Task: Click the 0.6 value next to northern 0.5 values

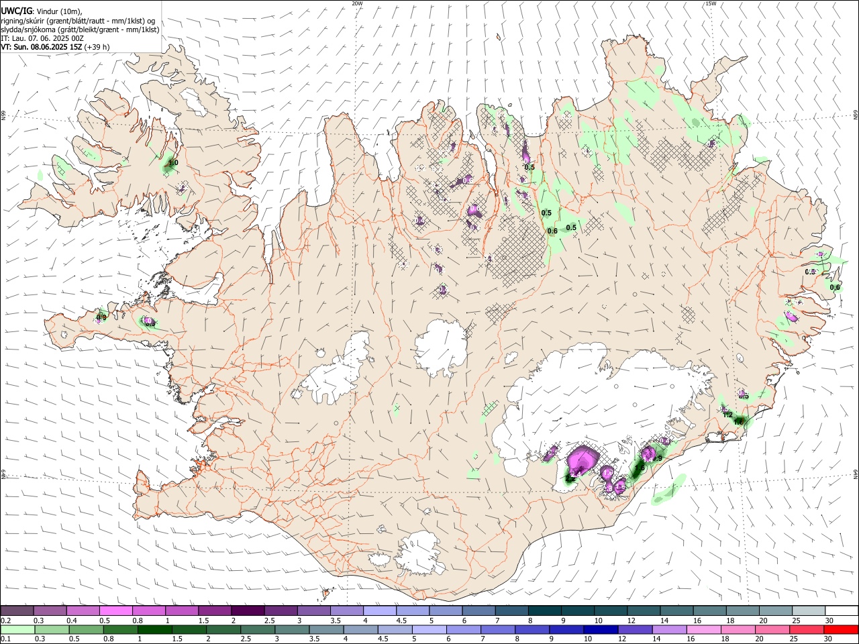Action: point(552,231)
